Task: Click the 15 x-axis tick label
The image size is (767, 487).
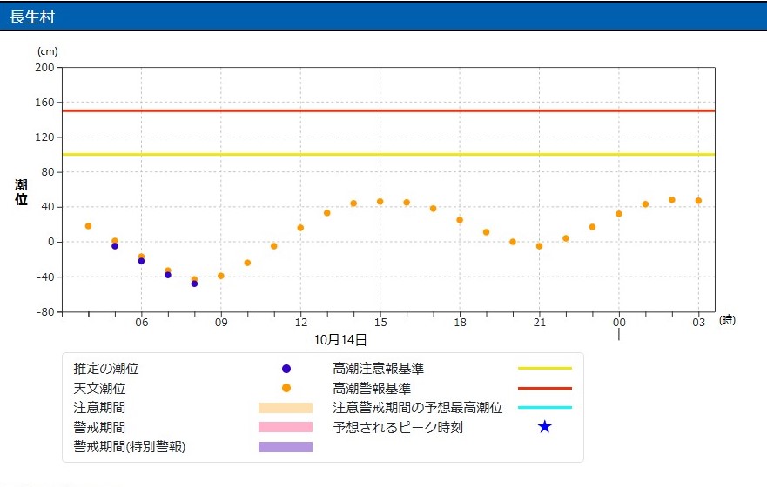Action: pyautogui.click(x=380, y=323)
